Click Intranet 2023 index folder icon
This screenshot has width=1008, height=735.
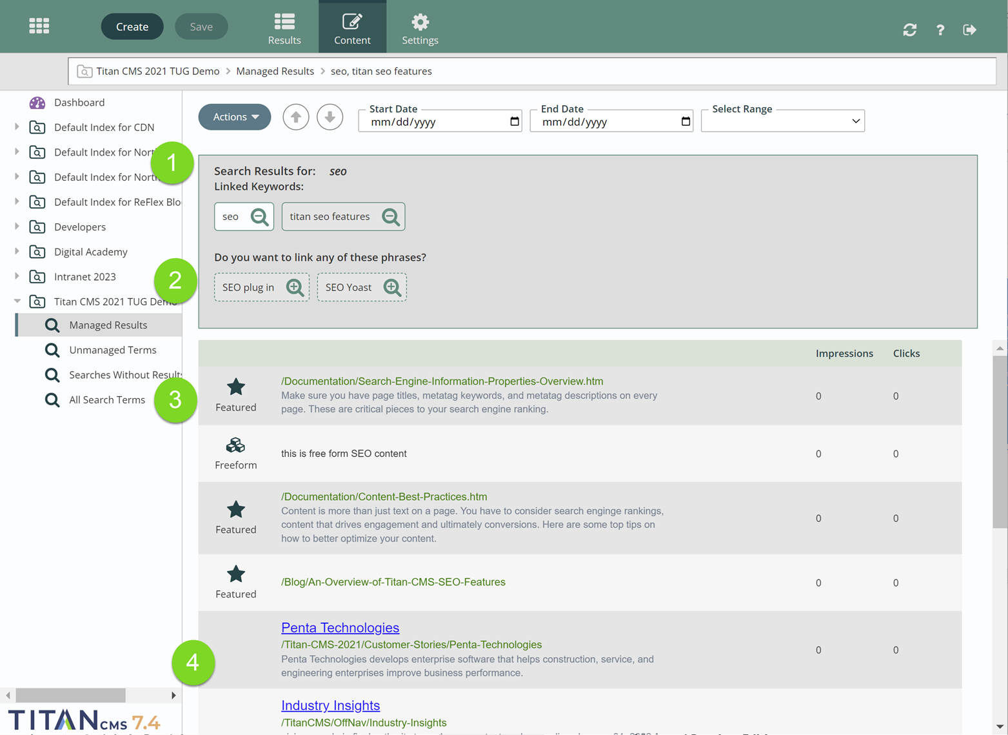[37, 277]
